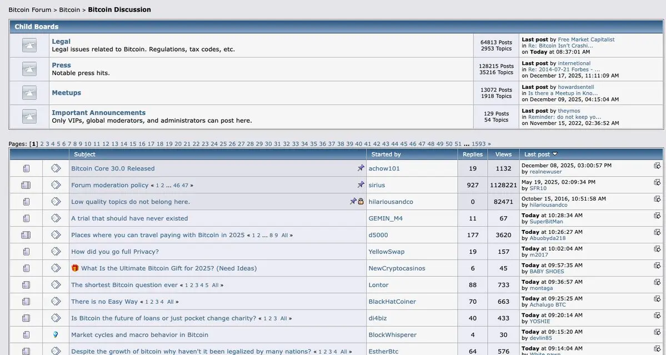The height and width of the screenshot is (355, 666).
Task: Open the Legal child board
Action: pyautogui.click(x=61, y=42)
